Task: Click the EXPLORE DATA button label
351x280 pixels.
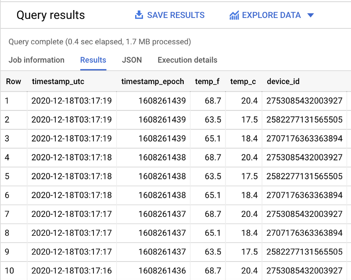Action: (271, 15)
